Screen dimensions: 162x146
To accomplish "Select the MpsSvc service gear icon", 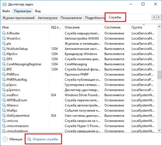I will (x=4, y=54).
